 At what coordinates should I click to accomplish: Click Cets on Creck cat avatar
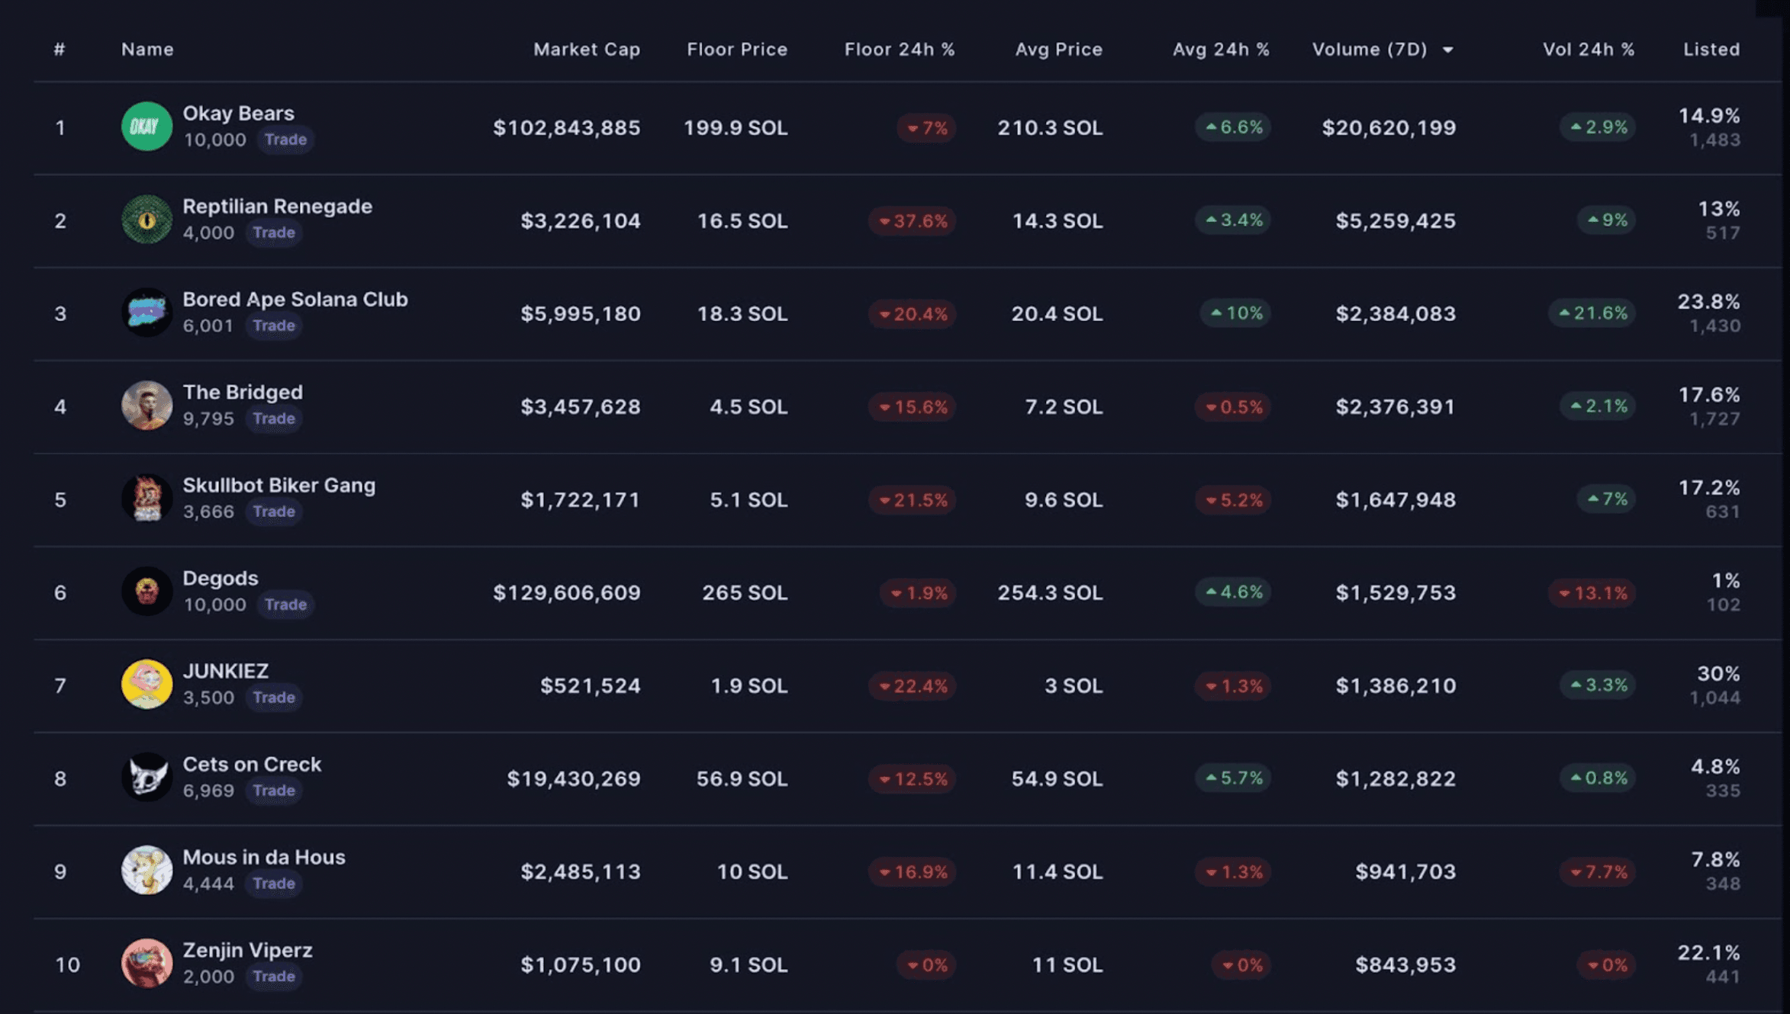tap(146, 778)
